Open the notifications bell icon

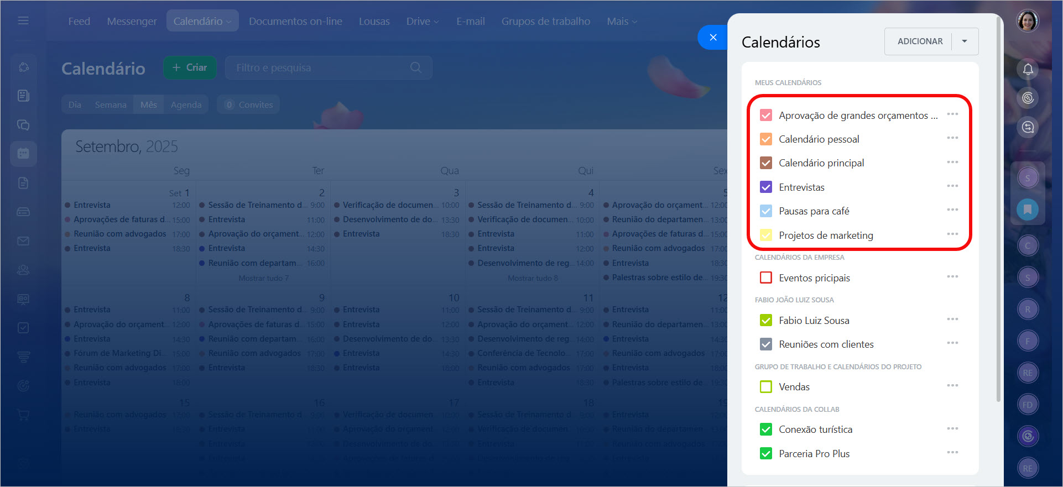click(1028, 70)
